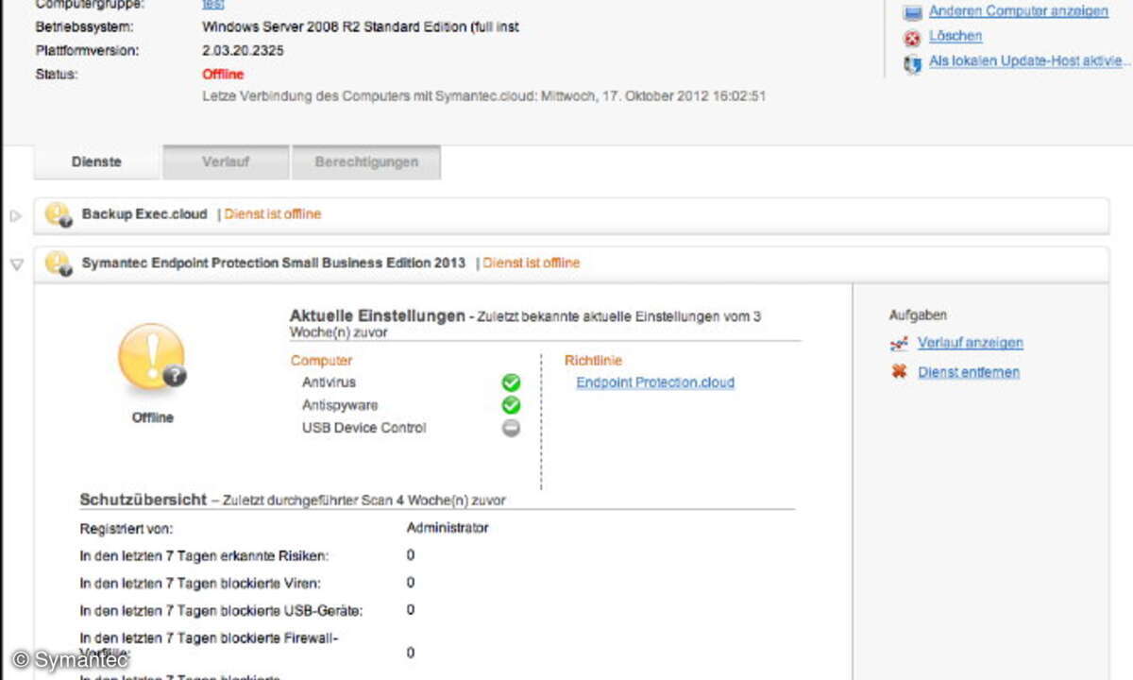The width and height of the screenshot is (1133, 680).
Task: Click the monitor icon beside Anderen Computer anzeigen
Action: 912,12
